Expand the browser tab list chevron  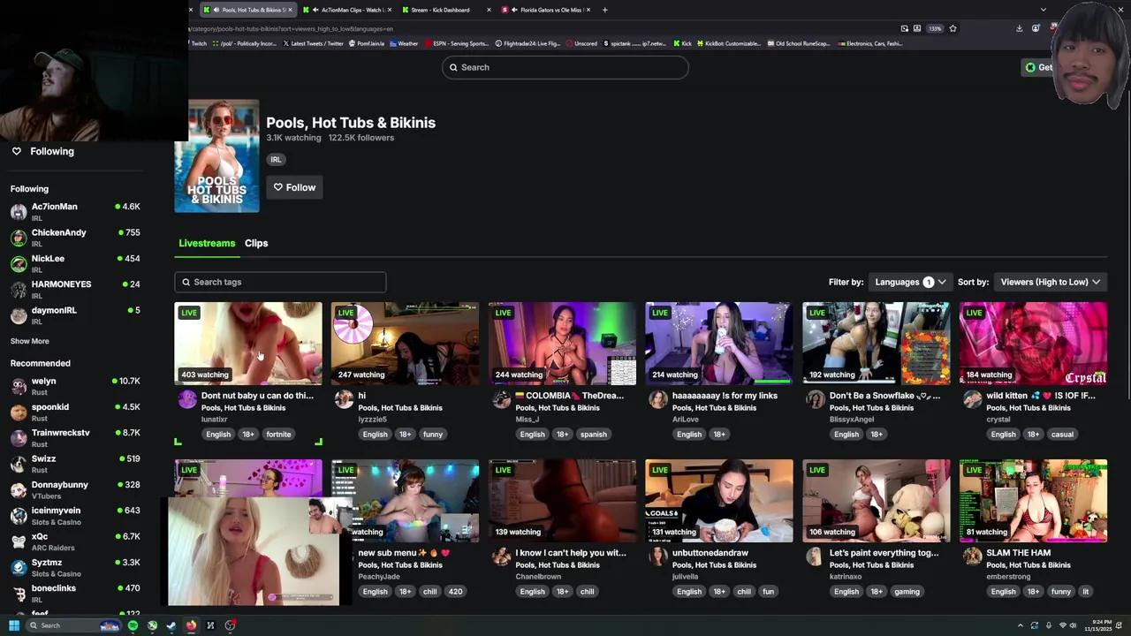1043,10
